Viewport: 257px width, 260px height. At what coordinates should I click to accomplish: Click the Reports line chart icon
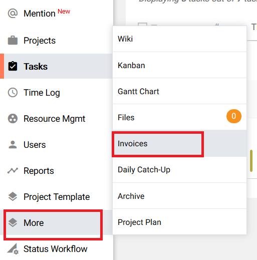coord(13,170)
